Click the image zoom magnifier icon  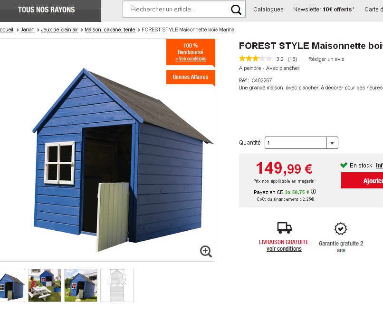[206, 251]
